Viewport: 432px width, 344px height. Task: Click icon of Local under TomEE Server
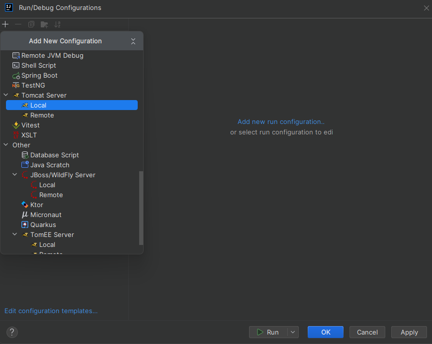[x=34, y=245]
